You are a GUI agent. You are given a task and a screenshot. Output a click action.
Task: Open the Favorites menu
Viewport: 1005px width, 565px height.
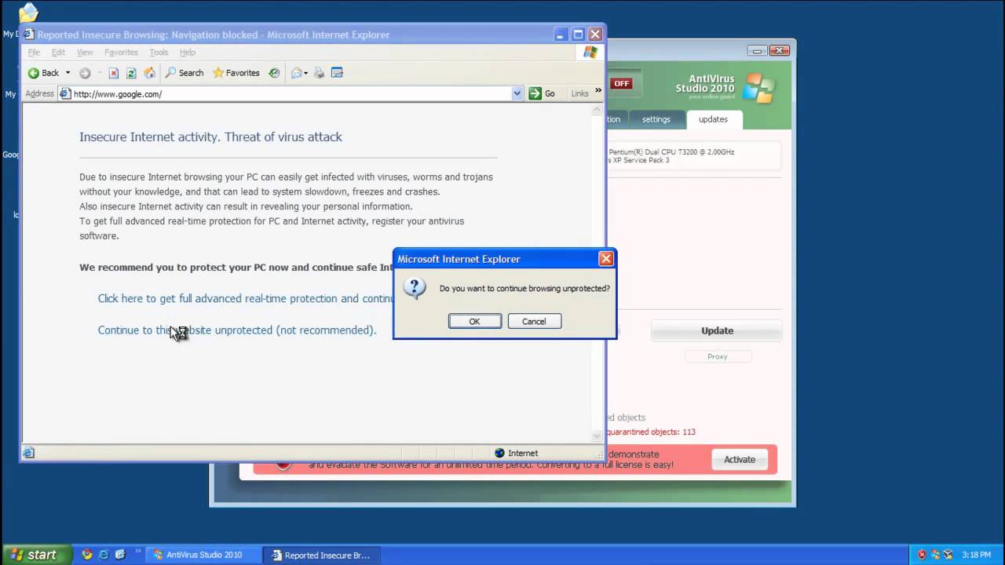coord(121,53)
